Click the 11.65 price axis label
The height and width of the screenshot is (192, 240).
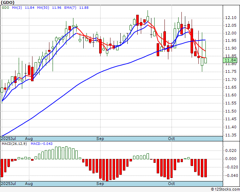231,87
